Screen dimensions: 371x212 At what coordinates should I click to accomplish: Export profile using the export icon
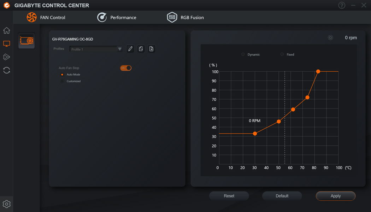click(x=141, y=49)
